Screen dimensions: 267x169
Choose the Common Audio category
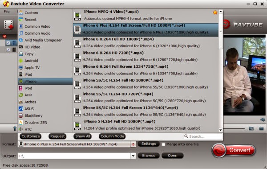45,33
